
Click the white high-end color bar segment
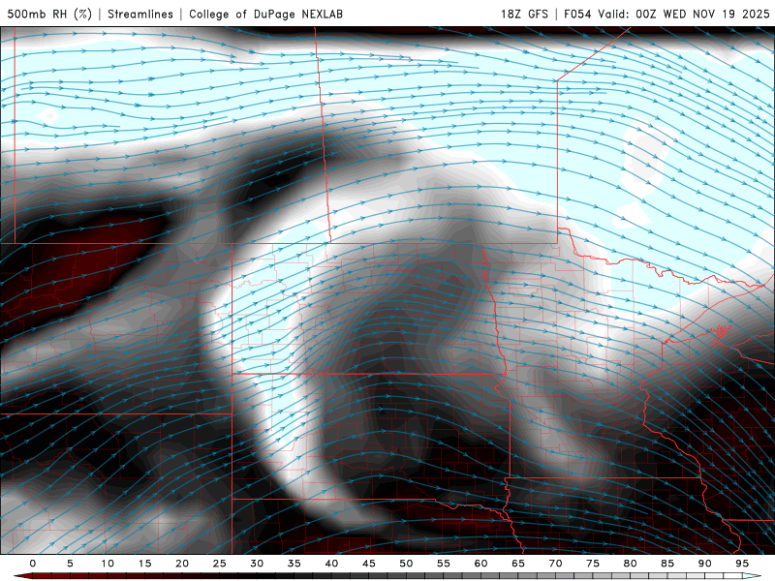[x=752, y=576]
